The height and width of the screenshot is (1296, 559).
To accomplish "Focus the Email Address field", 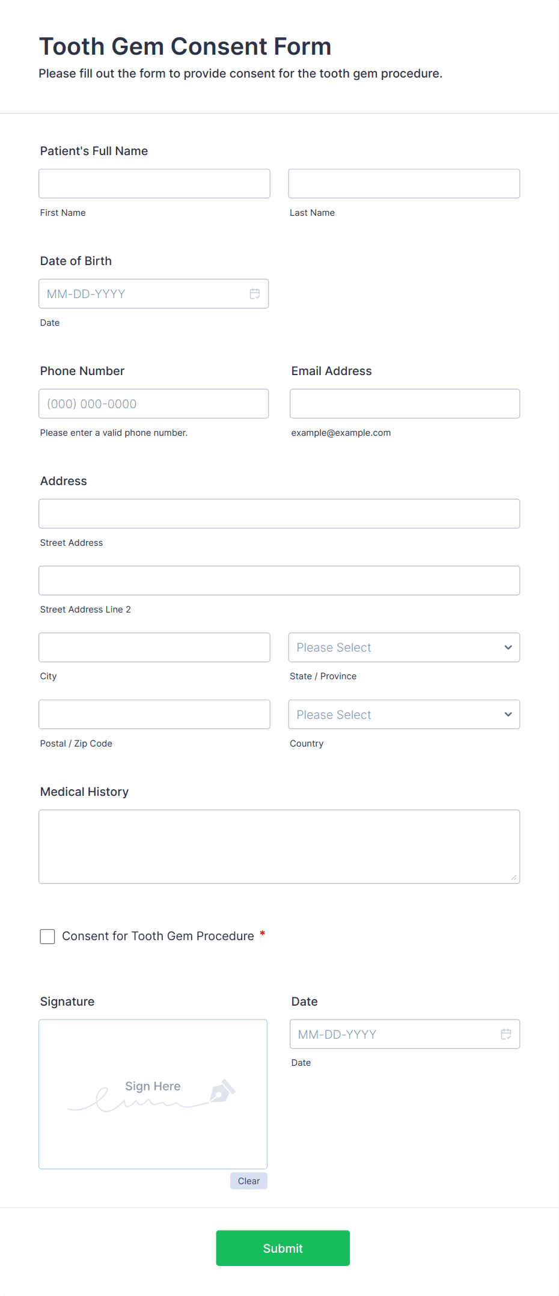I will coord(404,403).
